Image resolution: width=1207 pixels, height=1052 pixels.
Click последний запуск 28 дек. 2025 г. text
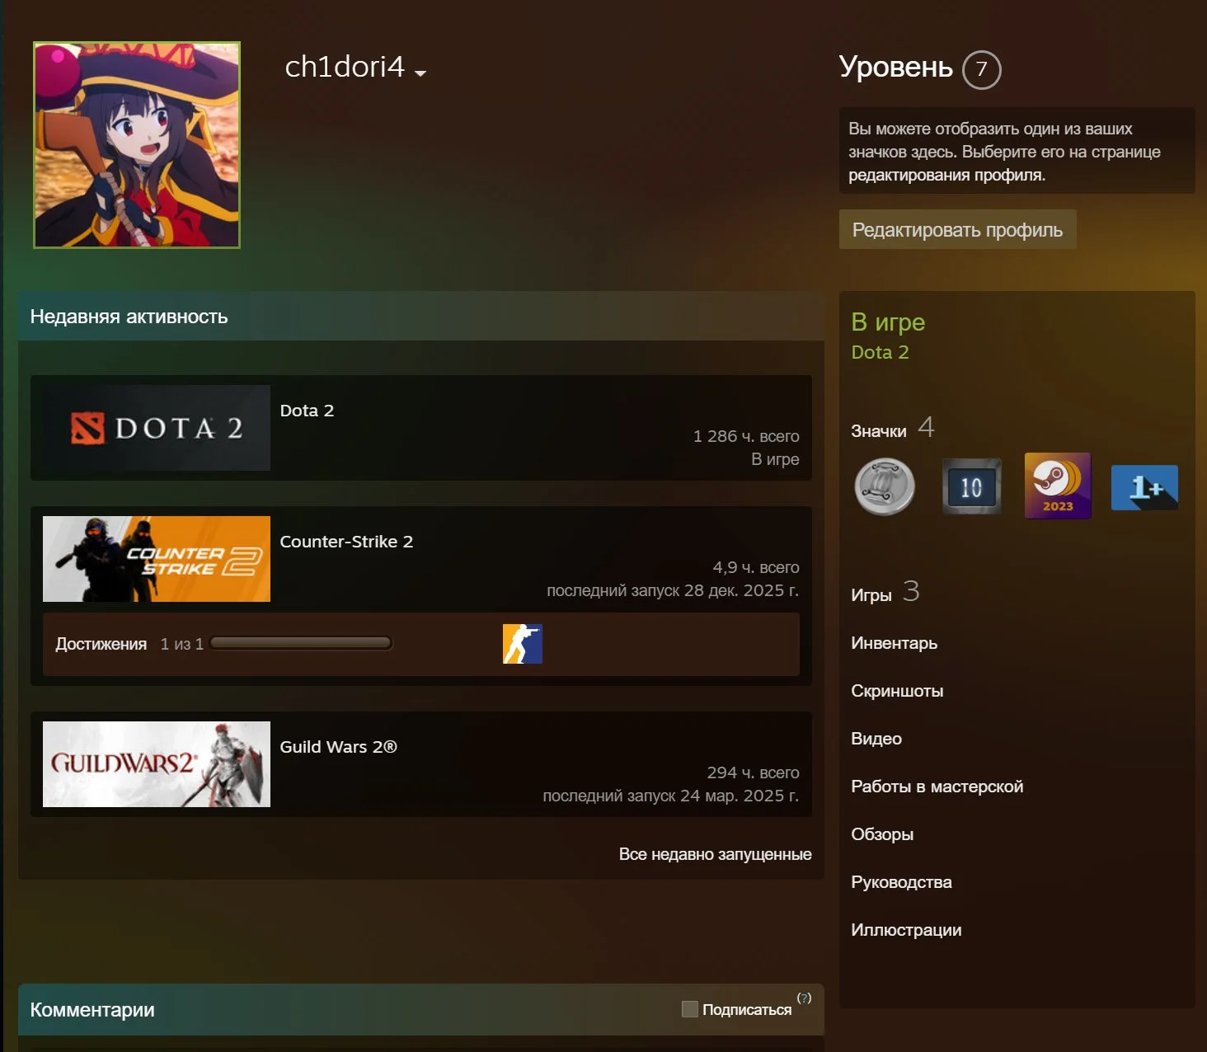(x=673, y=590)
